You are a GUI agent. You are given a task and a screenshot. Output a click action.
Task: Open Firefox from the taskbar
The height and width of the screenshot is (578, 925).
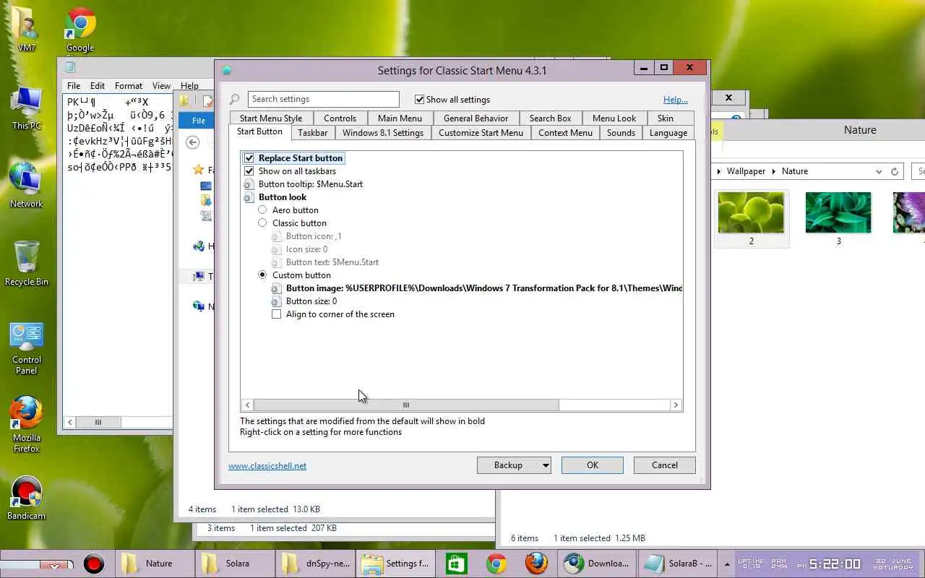(536, 564)
